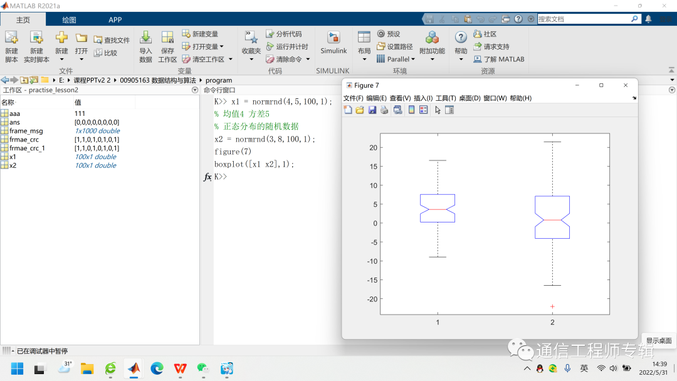Open File Explorer from the taskbar

[x=87, y=368]
